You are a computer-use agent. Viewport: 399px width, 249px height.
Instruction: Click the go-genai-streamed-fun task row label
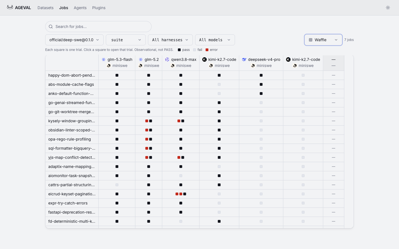click(x=71, y=103)
